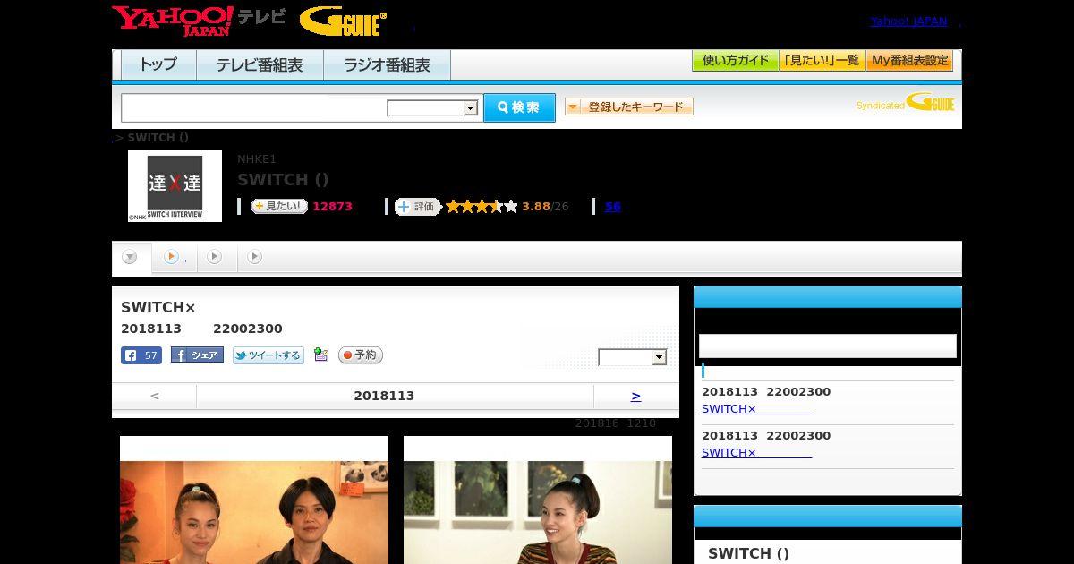This screenshot has height=564, width=1074.
Task: Select the fourth tab, its play icon grey
Action: pyautogui.click(x=255, y=258)
